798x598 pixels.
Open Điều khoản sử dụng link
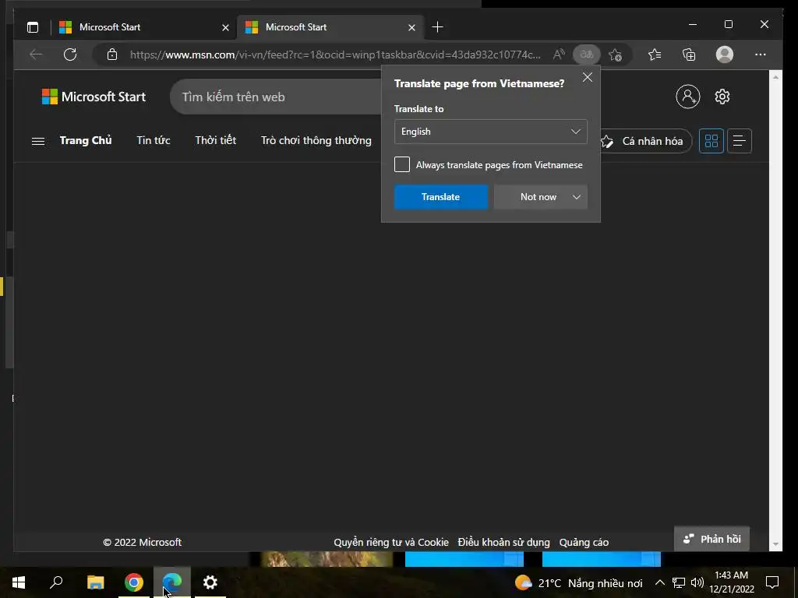[503, 542]
